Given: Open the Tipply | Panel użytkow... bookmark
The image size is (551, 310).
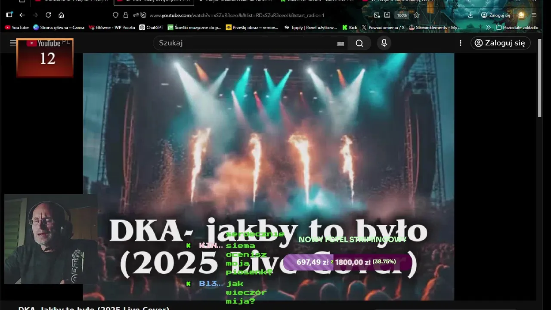Looking at the screenshot, I should tap(310, 27).
